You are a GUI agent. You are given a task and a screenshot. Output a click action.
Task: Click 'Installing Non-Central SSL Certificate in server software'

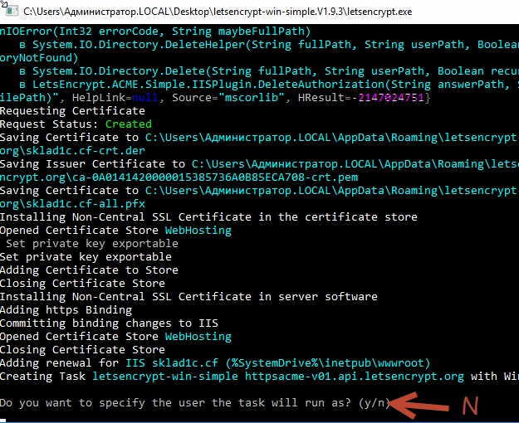pos(189,297)
